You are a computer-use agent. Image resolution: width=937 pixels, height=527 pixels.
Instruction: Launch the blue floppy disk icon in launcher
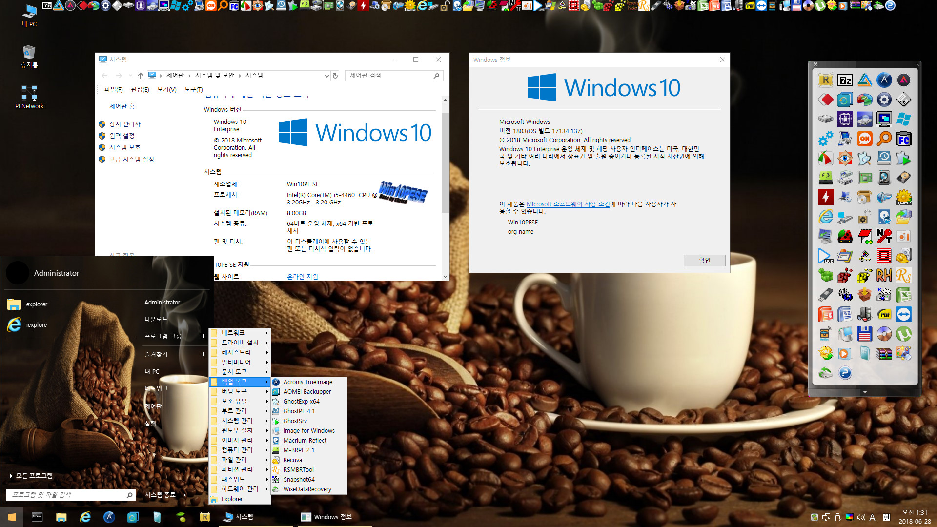coord(864,334)
